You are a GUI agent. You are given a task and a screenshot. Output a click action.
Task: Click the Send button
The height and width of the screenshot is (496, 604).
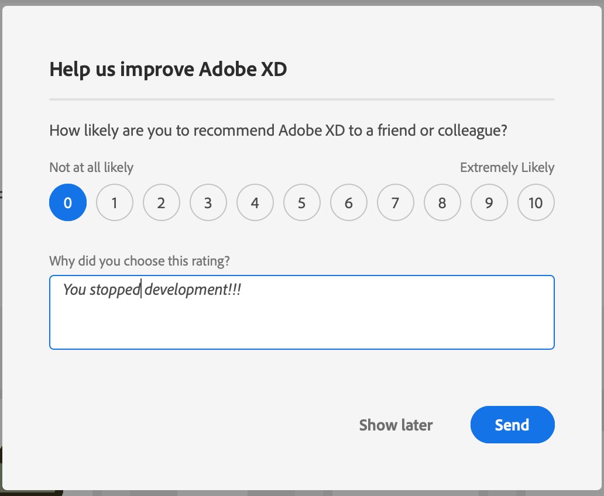click(512, 425)
